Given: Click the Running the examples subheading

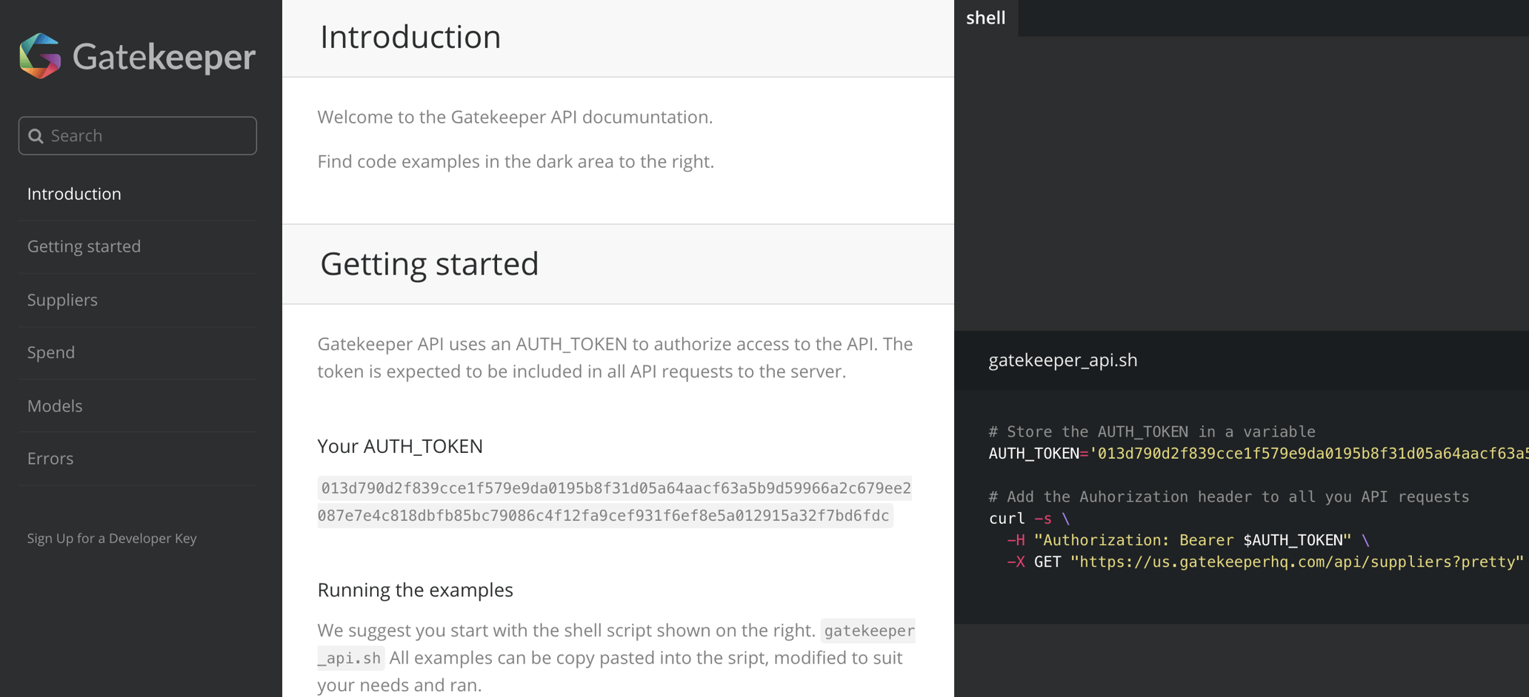Looking at the screenshot, I should point(415,590).
